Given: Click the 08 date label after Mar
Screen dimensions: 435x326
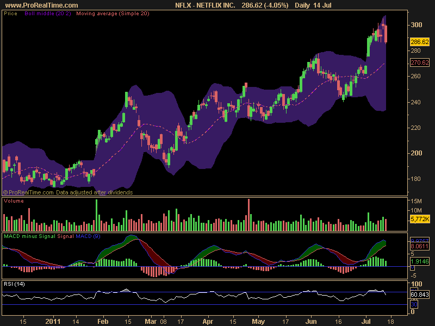Looking at the screenshot, I should [163, 322].
